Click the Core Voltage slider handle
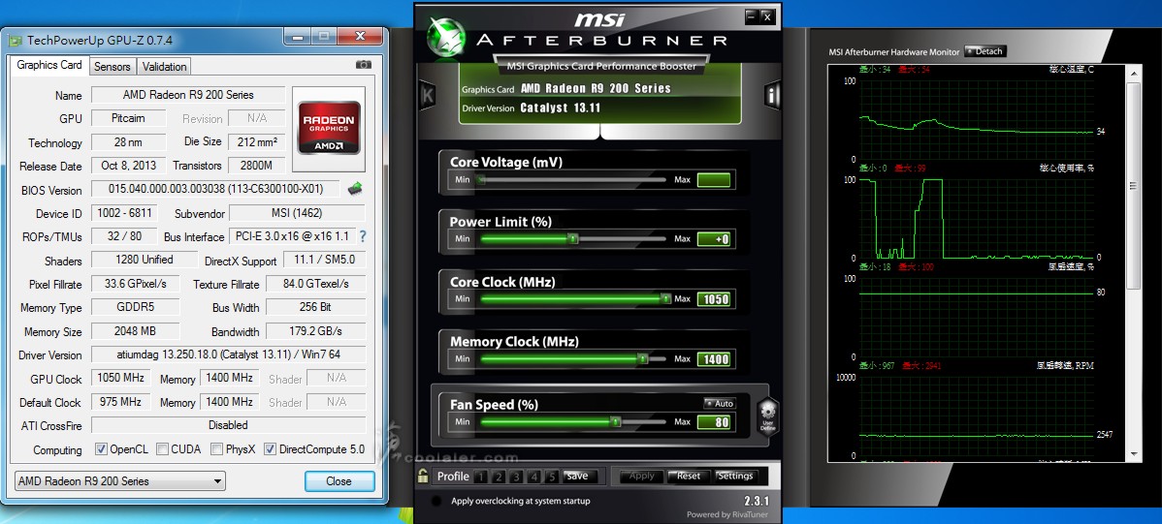 coord(482,179)
